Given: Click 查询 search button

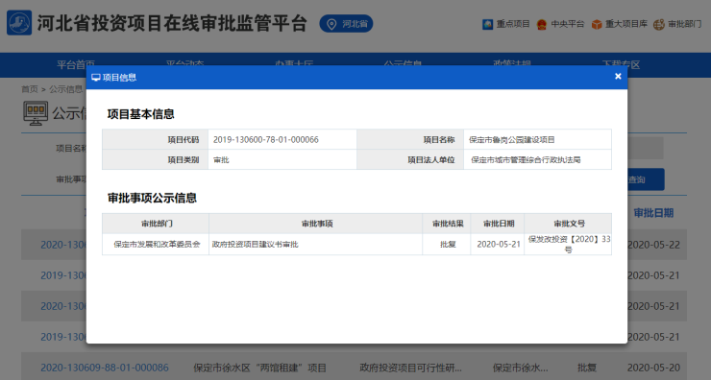Looking at the screenshot, I should tap(646, 179).
